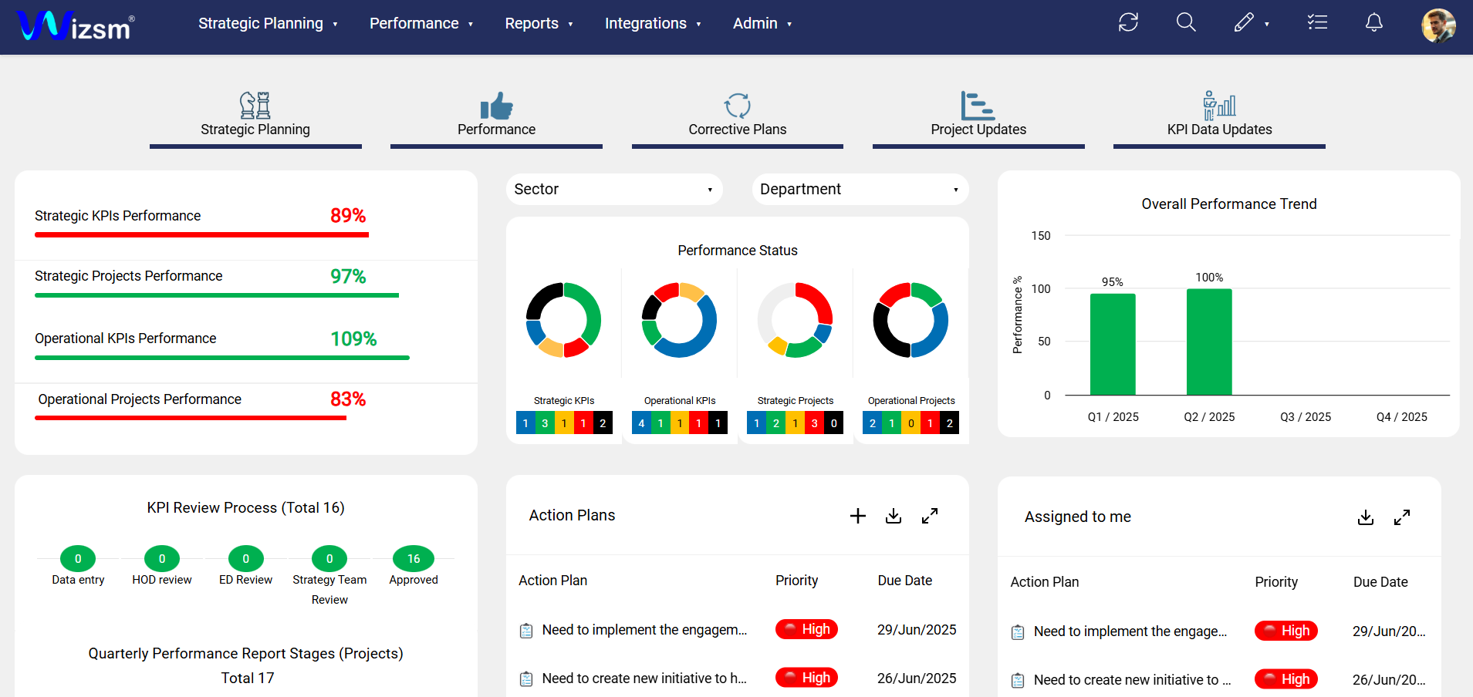Click the Wizsm logo
Image resolution: width=1473 pixels, height=697 pixels.
pos(74,25)
